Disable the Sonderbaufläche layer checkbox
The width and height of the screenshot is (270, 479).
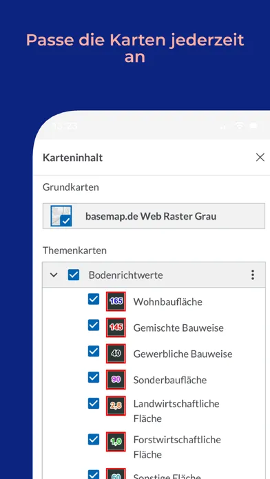(x=94, y=378)
